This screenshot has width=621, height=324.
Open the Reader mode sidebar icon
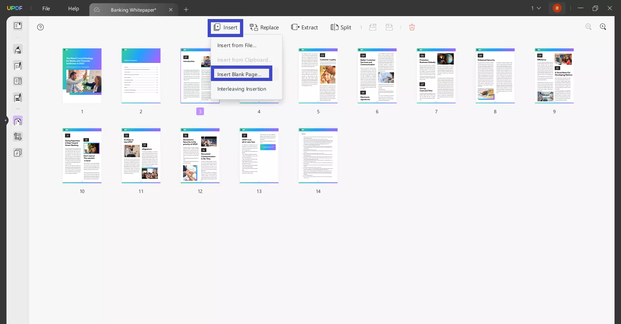click(x=18, y=26)
